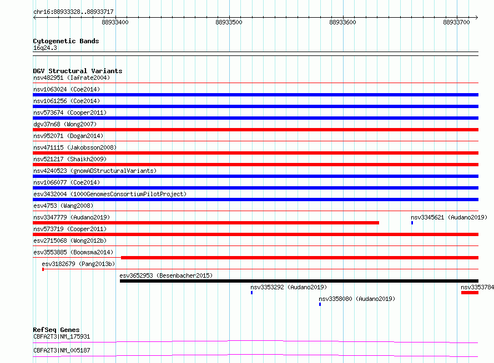This screenshot has height=363, width=494.
Task: Click ruler position 88933500
Action: coord(229,22)
